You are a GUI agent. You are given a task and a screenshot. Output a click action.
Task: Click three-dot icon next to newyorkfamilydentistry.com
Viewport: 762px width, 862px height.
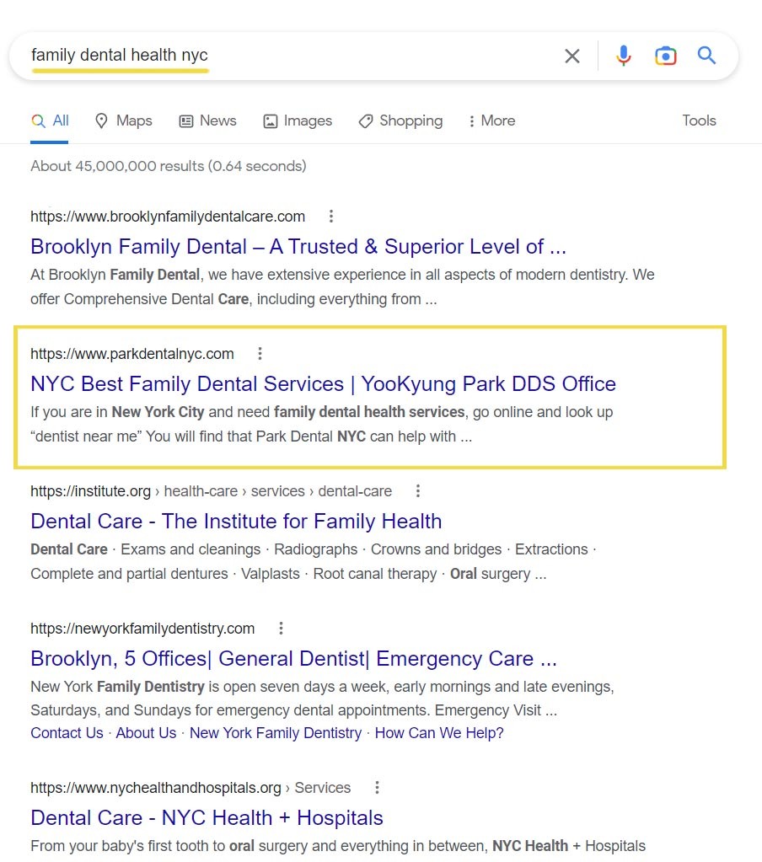(x=281, y=629)
